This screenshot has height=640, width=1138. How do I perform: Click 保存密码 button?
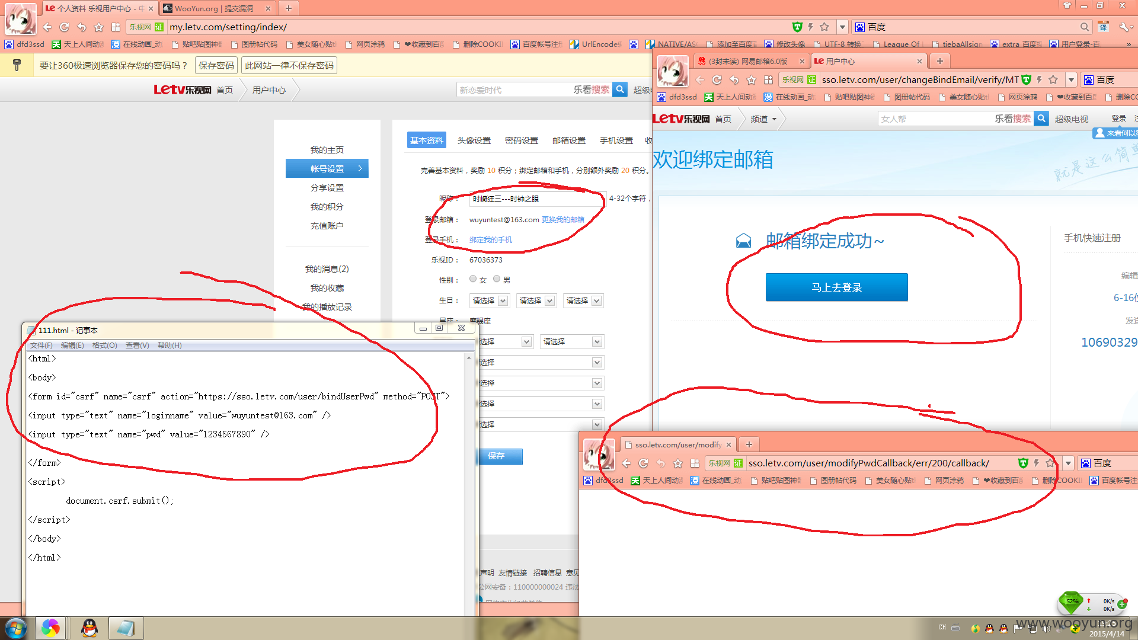[x=216, y=65]
